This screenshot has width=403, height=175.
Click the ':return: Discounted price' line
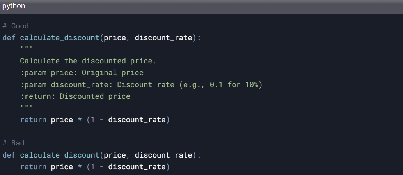pos(75,96)
